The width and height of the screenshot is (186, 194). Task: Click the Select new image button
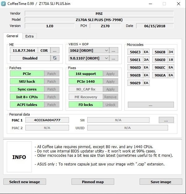tap(25, 182)
